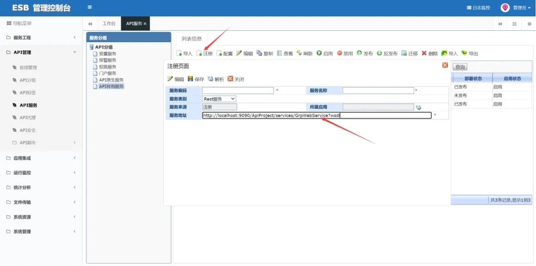Collapse the API管理 sidebar menu
Viewport: 536px width, 266px height.
(x=41, y=53)
